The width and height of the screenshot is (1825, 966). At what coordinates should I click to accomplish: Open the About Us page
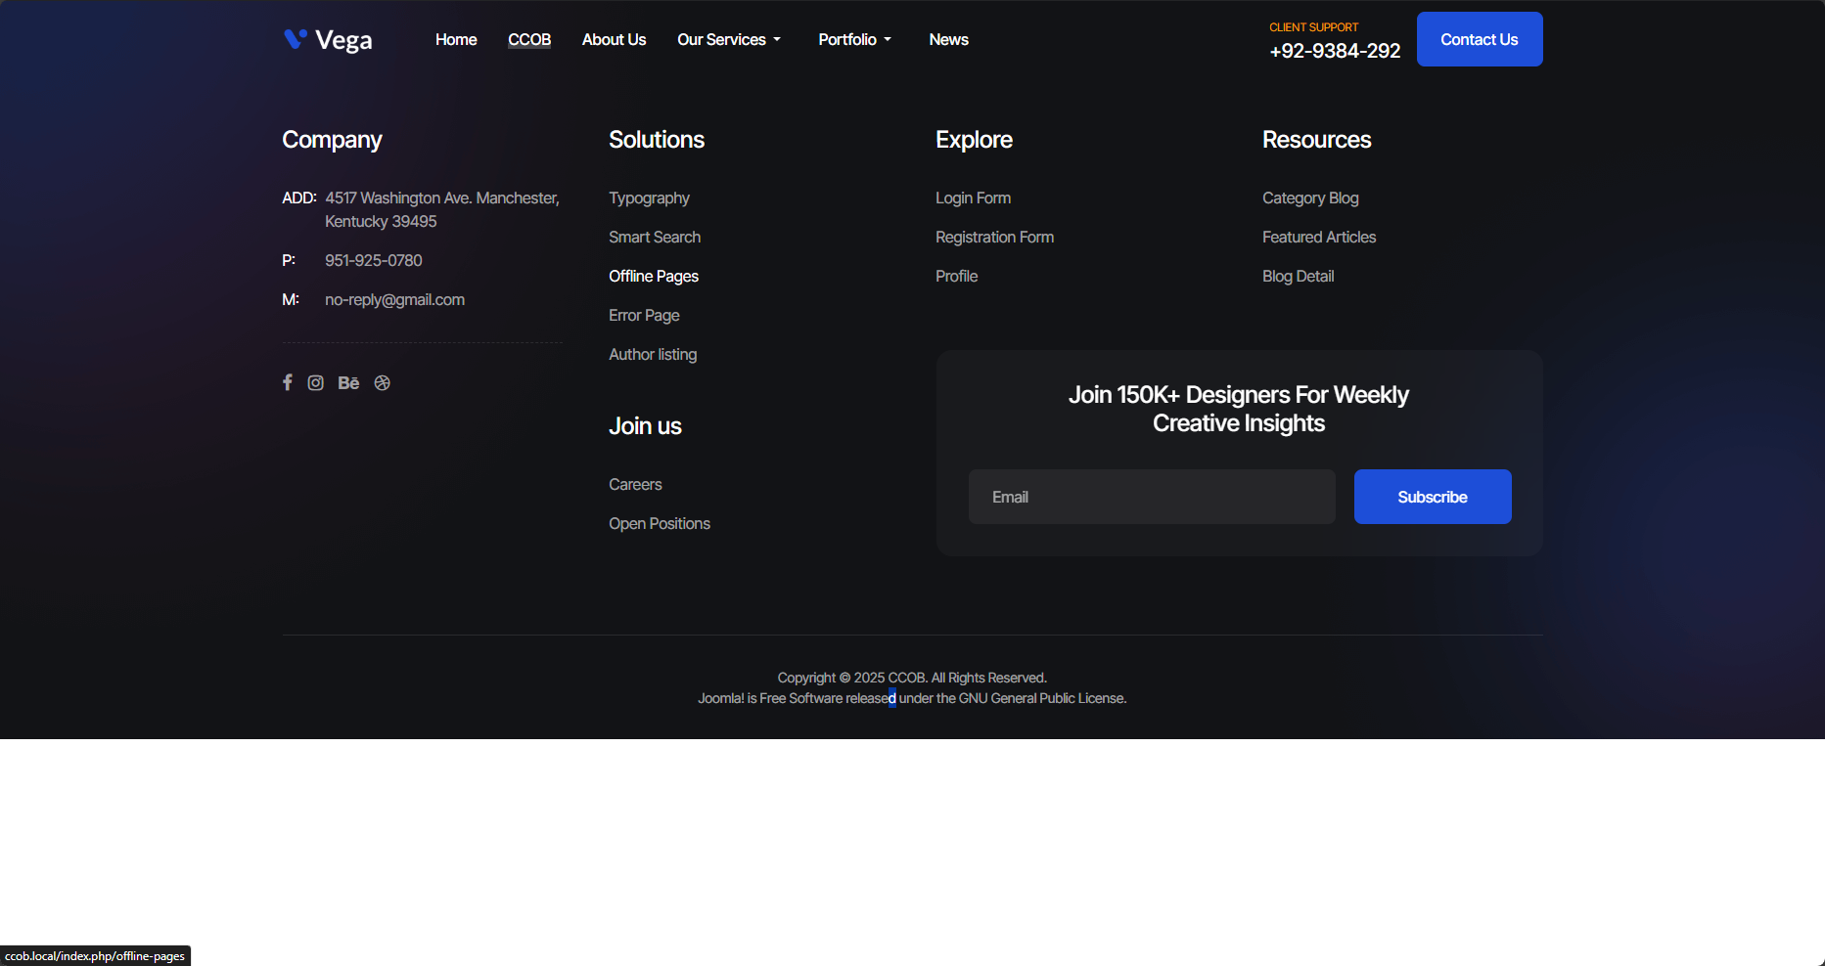614,40
